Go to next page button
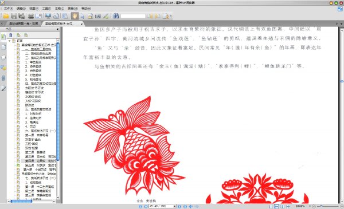 click(x=179, y=206)
